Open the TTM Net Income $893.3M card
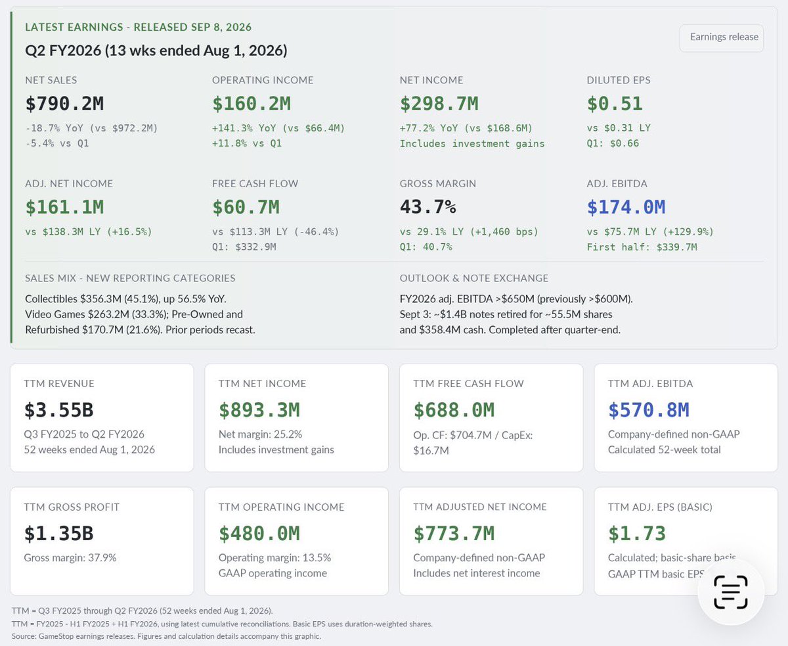 [x=297, y=417]
